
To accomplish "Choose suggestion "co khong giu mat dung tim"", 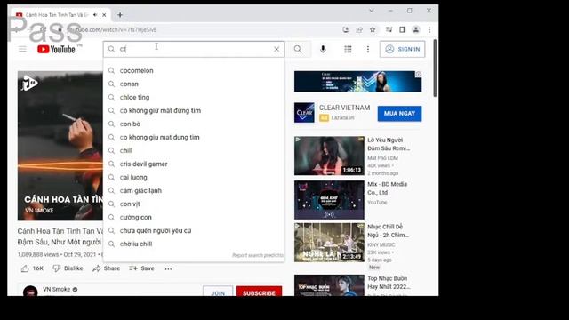I will (x=194, y=137).
